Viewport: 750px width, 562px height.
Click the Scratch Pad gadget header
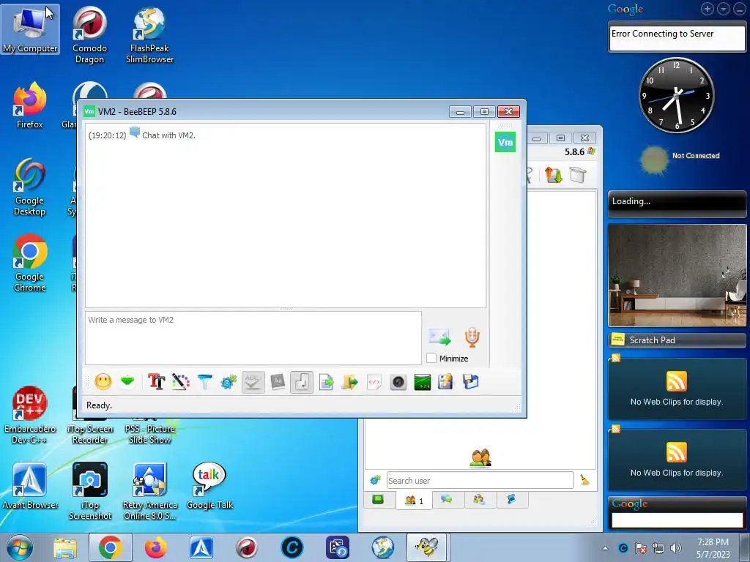677,340
